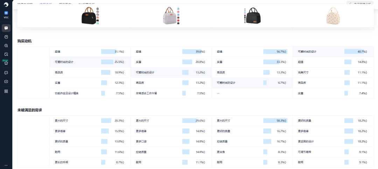Click the 功能齐全且设计精良 motivation row
Screen dimensions: 378x169
pyautogui.click(x=90, y=93)
